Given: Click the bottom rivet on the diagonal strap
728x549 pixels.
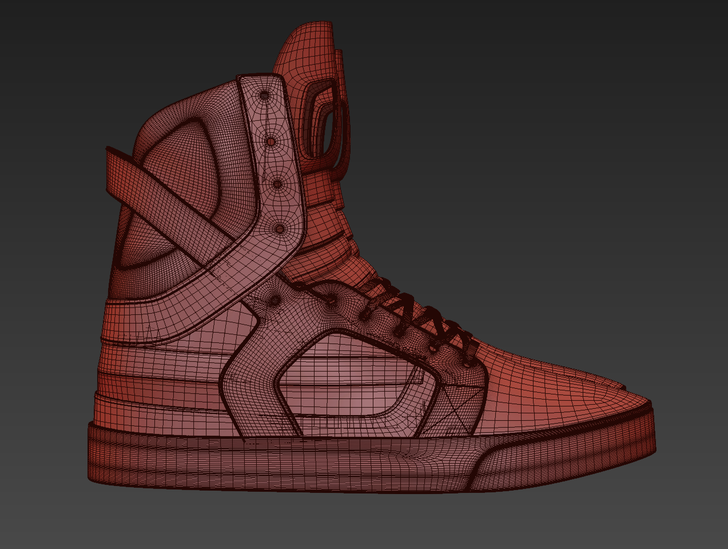Looking at the screenshot, I should pyautogui.click(x=281, y=230).
